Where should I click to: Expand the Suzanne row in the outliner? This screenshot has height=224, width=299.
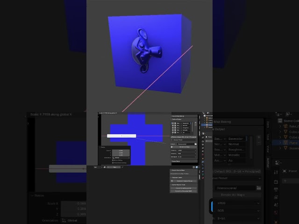(205, 127)
